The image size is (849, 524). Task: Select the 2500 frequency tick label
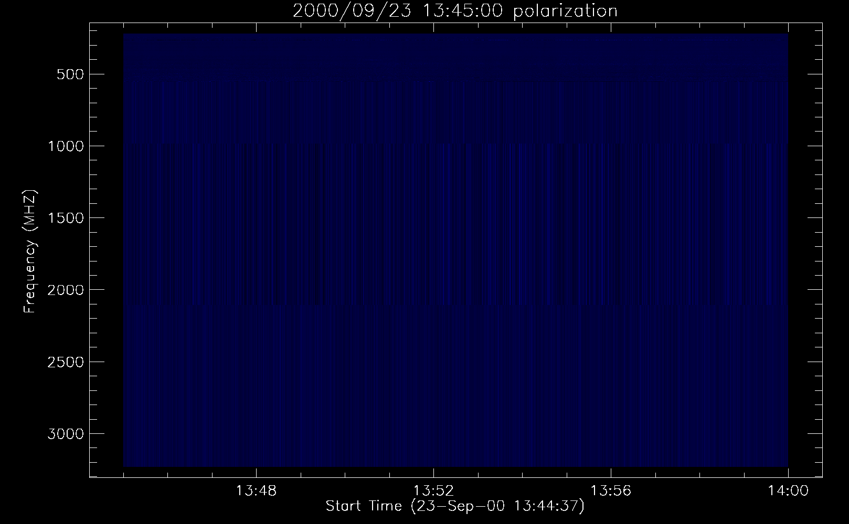(x=66, y=362)
